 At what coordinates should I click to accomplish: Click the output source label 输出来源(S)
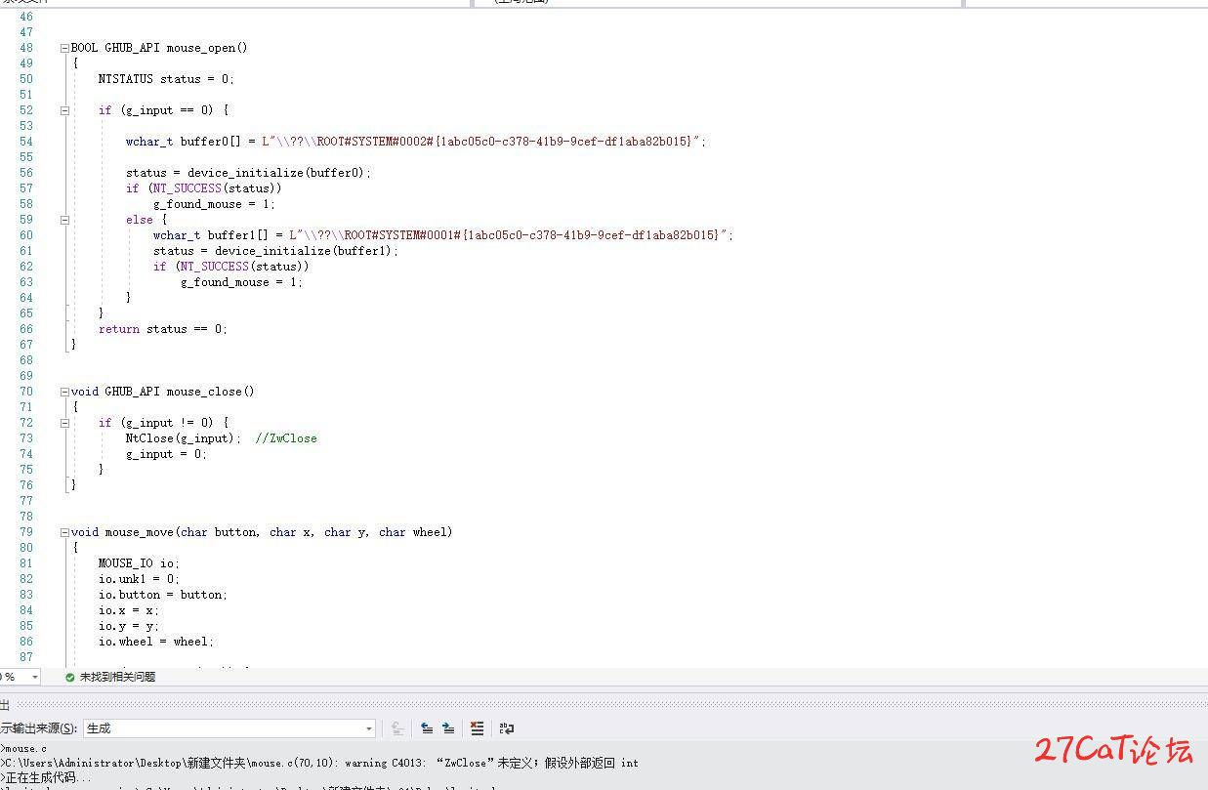(39, 728)
